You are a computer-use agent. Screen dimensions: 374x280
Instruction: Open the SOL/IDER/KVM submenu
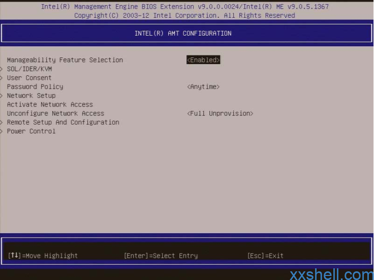coord(29,69)
